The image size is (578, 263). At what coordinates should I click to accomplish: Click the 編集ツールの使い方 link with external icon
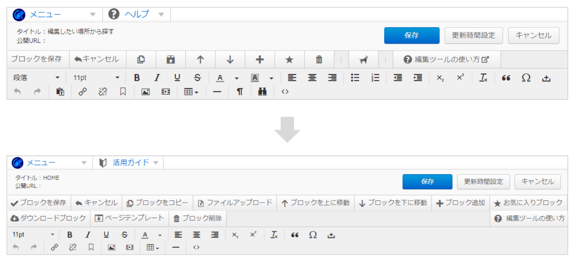click(x=446, y=60)
